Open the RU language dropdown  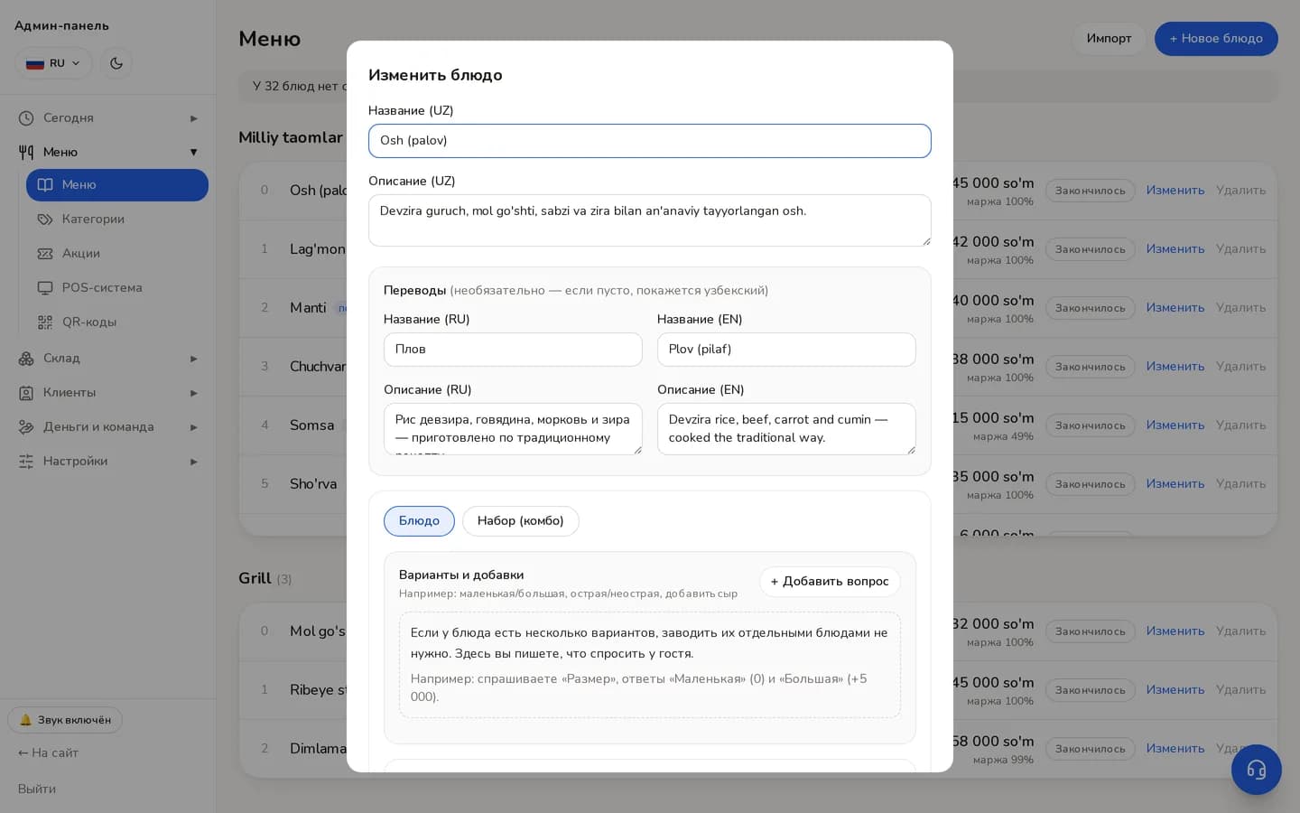tap(53, 63)
